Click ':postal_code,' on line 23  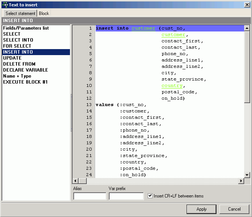[139, 168]
